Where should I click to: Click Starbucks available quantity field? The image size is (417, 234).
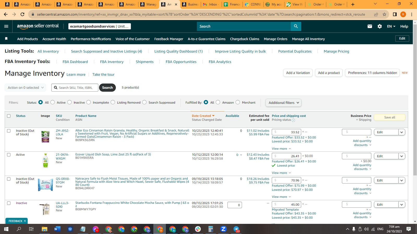click(235, 205)
